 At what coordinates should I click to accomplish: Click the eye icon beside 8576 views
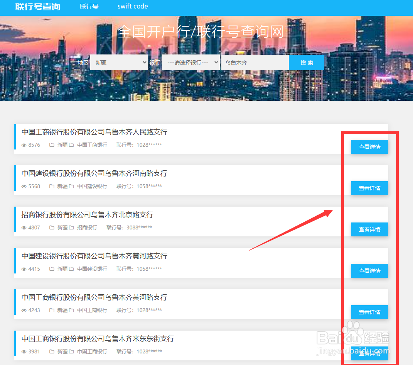[24, 145]
